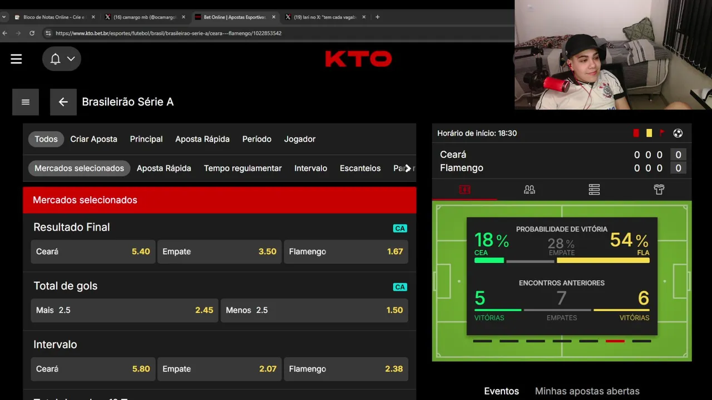The height and width of the screenshot is (400, 712).
Task: Open the Eventos tab
Action: [x=501, y=391]
